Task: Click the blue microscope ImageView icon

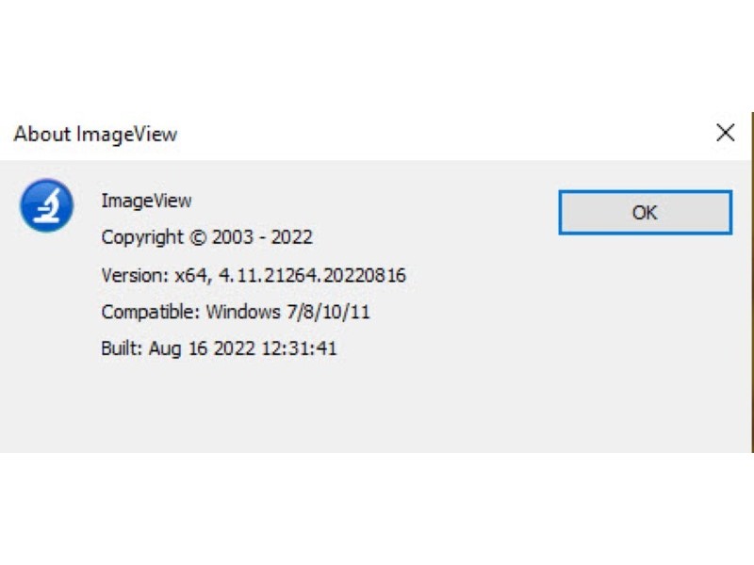Action: (46, 205)
